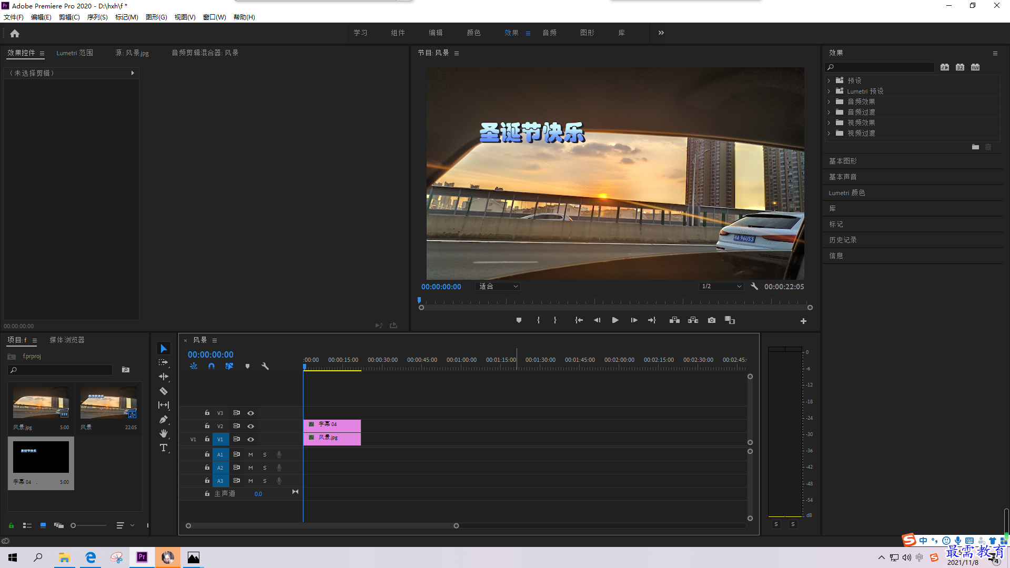Toggle lock on track V2

207,425
